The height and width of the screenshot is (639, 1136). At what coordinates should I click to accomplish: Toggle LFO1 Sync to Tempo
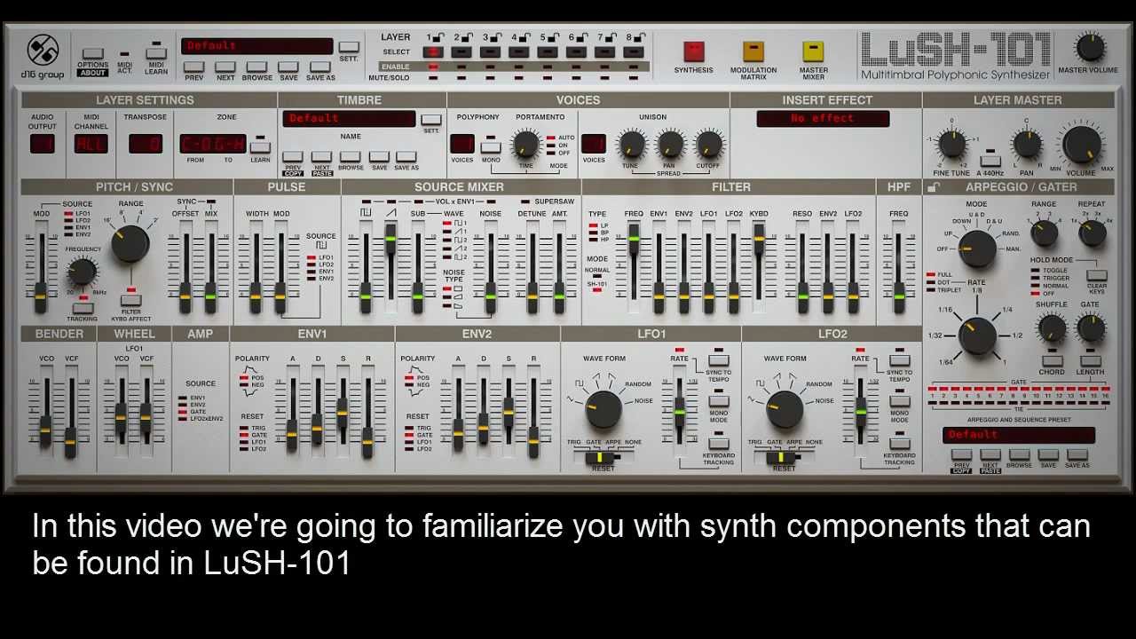(x=719, y=361)
